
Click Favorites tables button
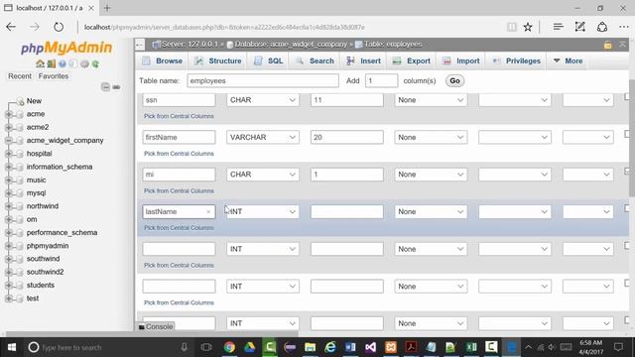(54, 76)
